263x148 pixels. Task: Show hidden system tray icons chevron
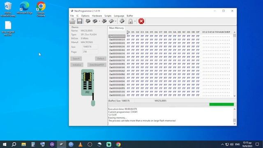click(x=222, y=144)
